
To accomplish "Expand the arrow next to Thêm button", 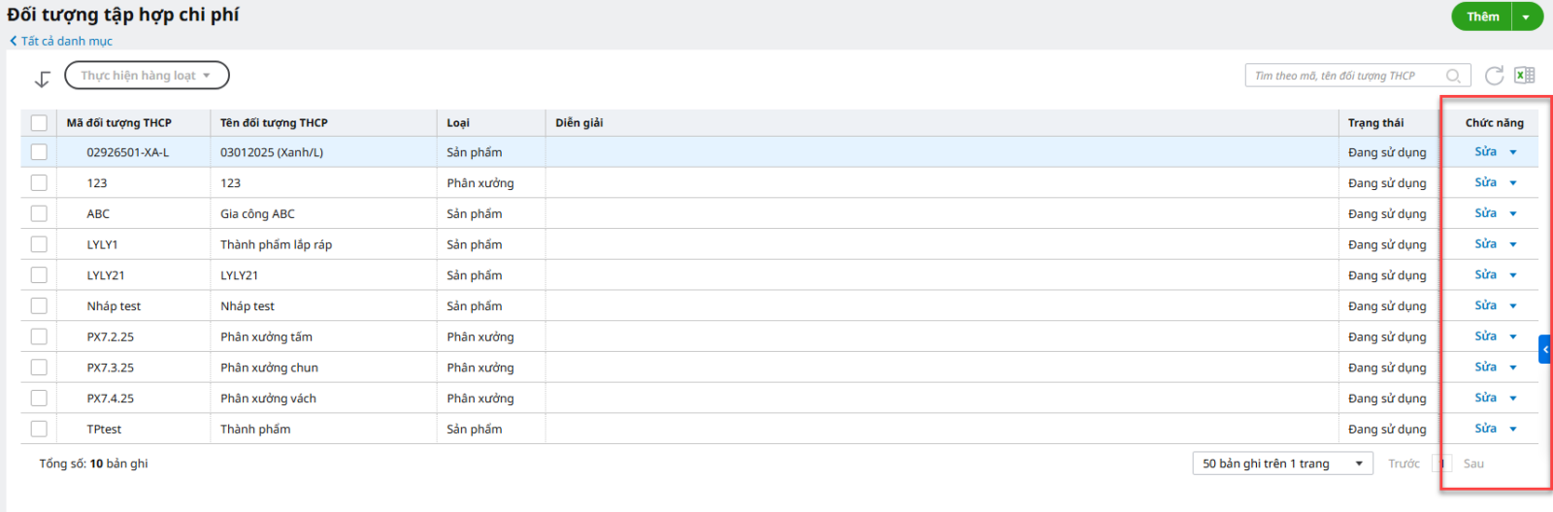I will point(1527,16).
